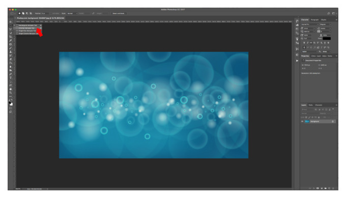
Task: Open the font size dropdown
Action: 310,29
